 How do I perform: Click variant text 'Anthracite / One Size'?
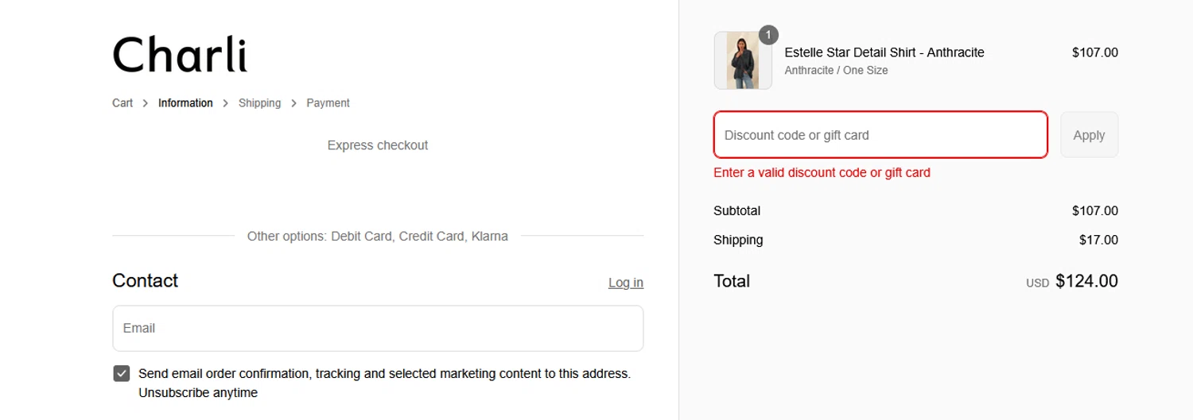pyautogui.click(x=836, y=70)
